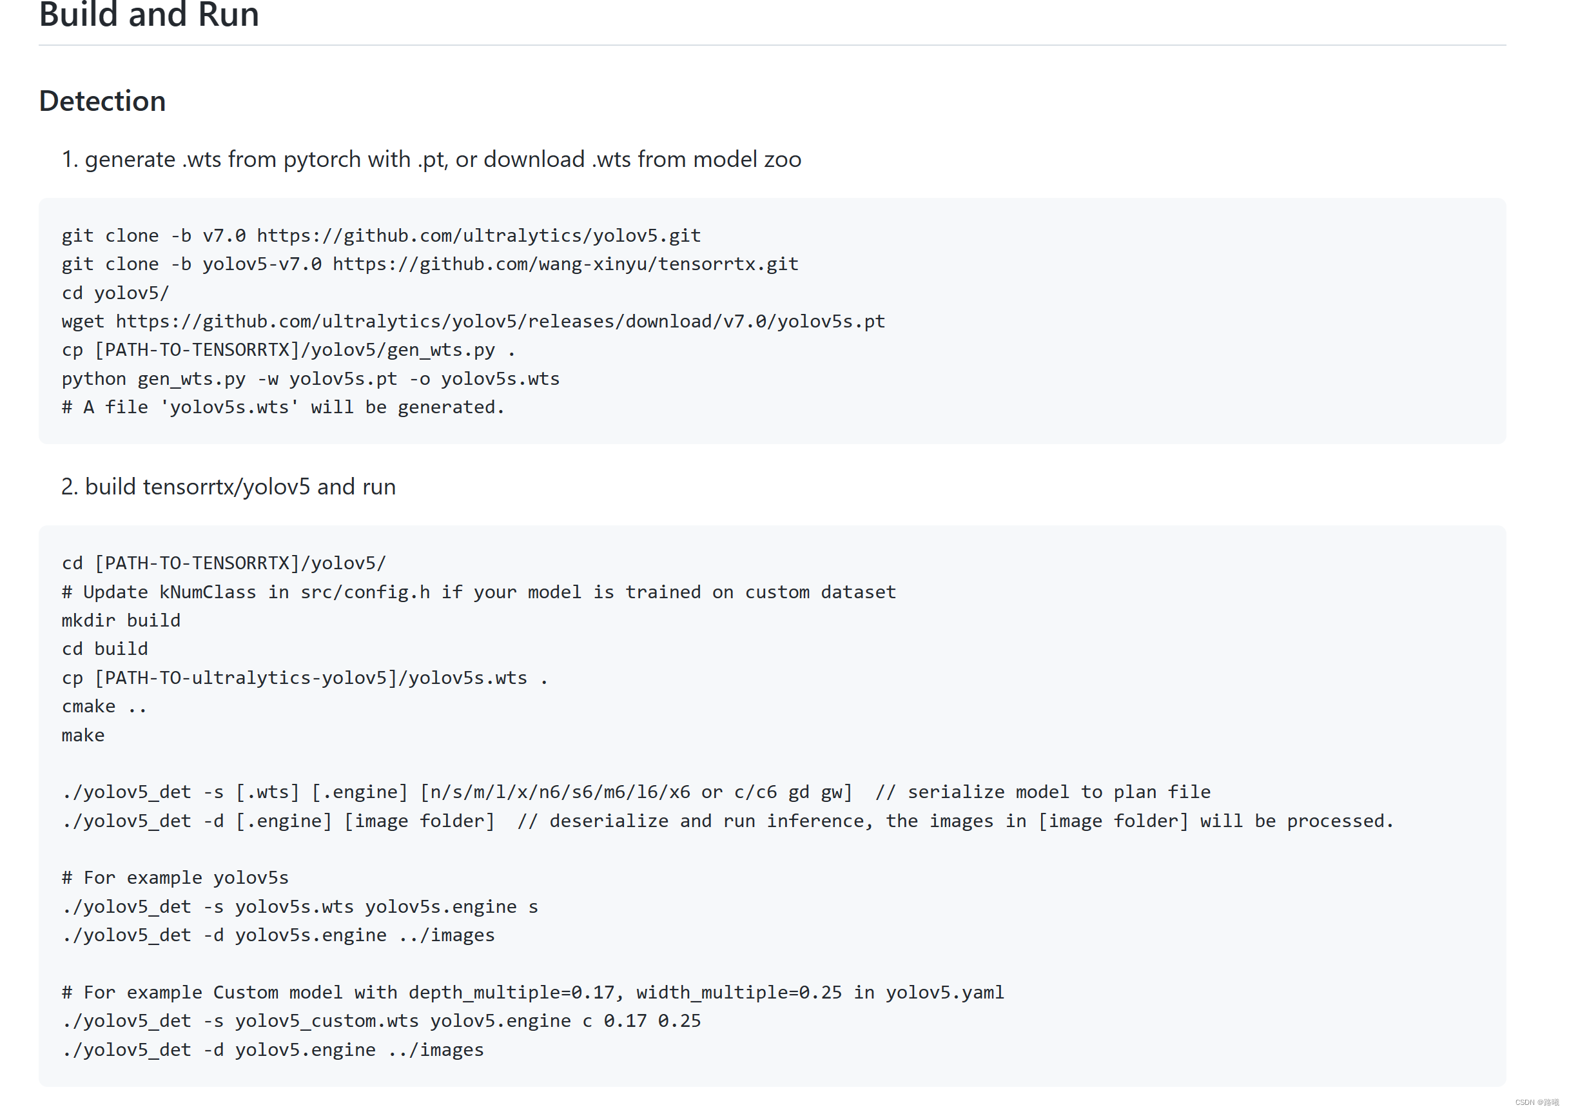Click the Build and Run heading
Image resolution: width=1569 pixels, height=1112 pixels.
point(148,15)
